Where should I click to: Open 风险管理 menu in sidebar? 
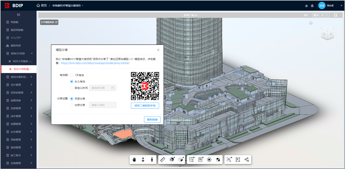(18, 140)
